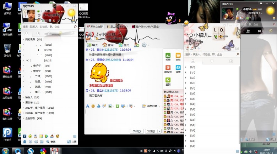Select the 聊天 tab in group window
This screenshot has height=154, width=277.
pyautogui.click(x=92, y=45)
